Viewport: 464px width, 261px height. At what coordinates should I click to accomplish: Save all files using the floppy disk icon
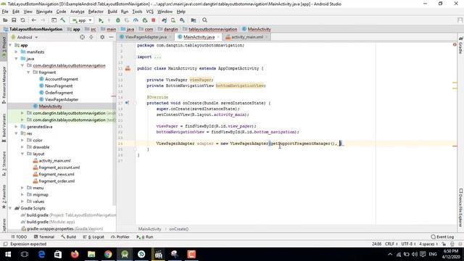coord(14,20)
